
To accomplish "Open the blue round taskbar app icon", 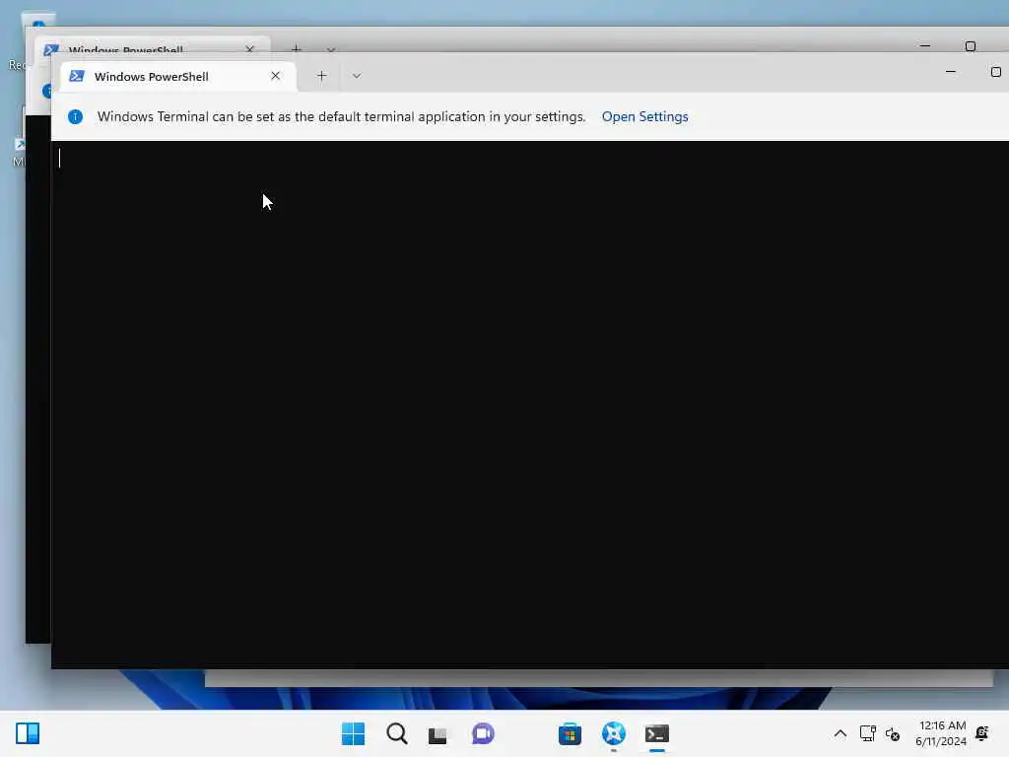I will (x=613, y=733).
